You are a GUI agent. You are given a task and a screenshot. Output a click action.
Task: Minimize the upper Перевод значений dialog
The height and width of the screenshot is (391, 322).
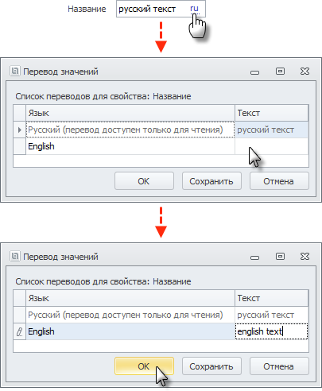click(254, 72)
